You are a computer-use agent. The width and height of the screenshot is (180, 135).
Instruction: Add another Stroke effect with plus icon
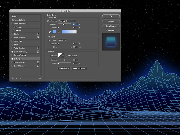click(x=38, y=34)
